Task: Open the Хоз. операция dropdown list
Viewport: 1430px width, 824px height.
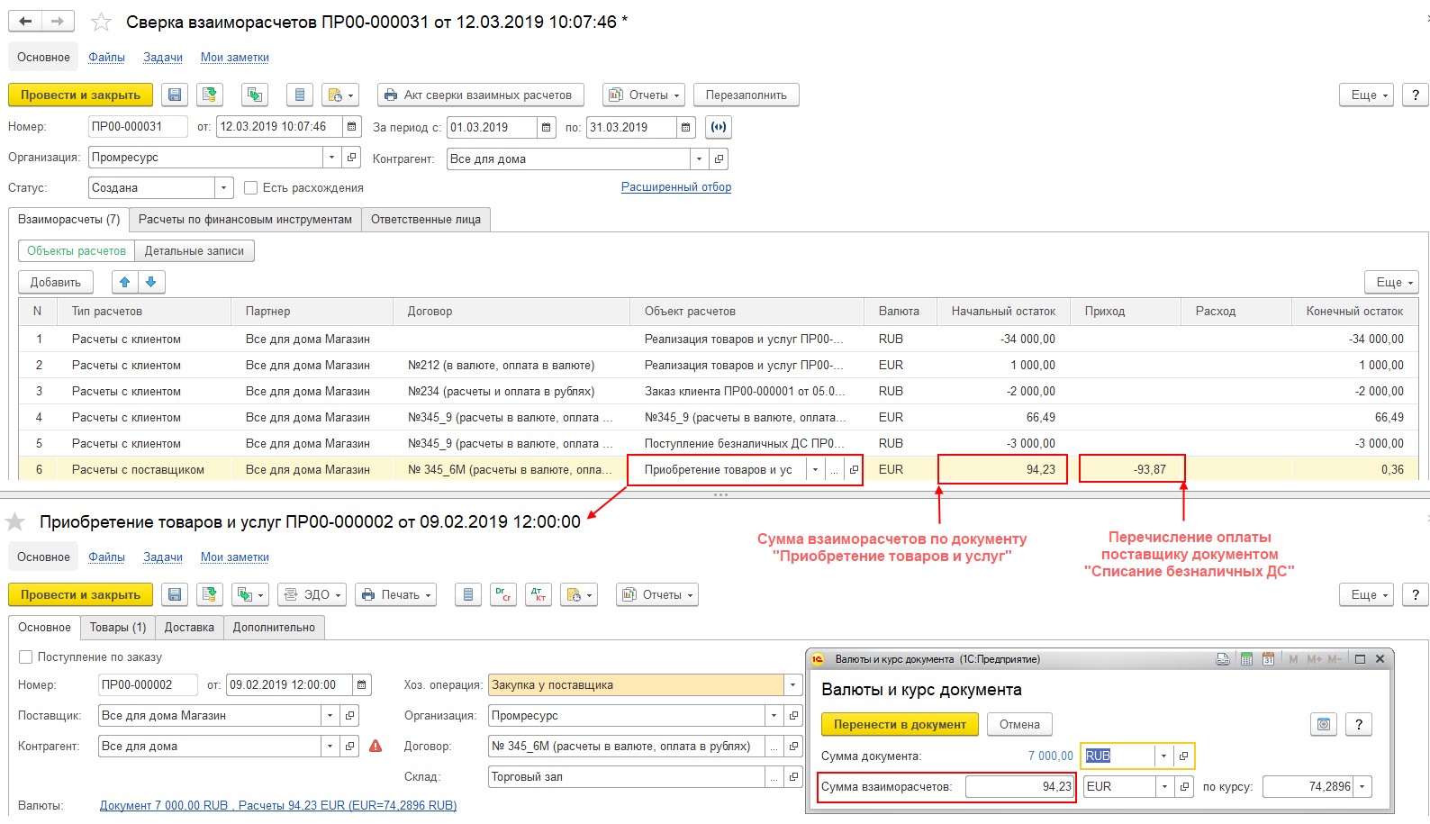Action: point(792,684)
